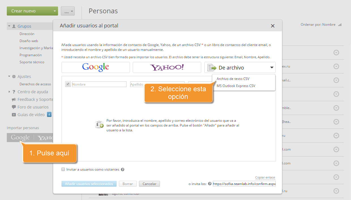Click the Grupos person icon
Image resolution: width=351 pixels, height=200 pixels.
[x=14, y=26]
